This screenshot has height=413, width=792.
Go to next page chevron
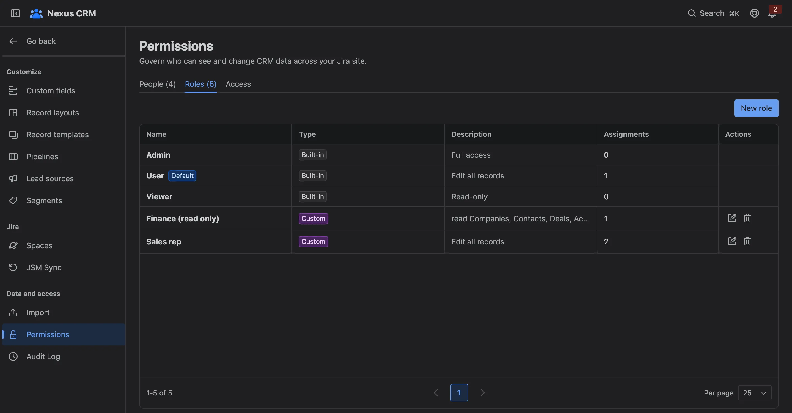click(x=482, y=393)
